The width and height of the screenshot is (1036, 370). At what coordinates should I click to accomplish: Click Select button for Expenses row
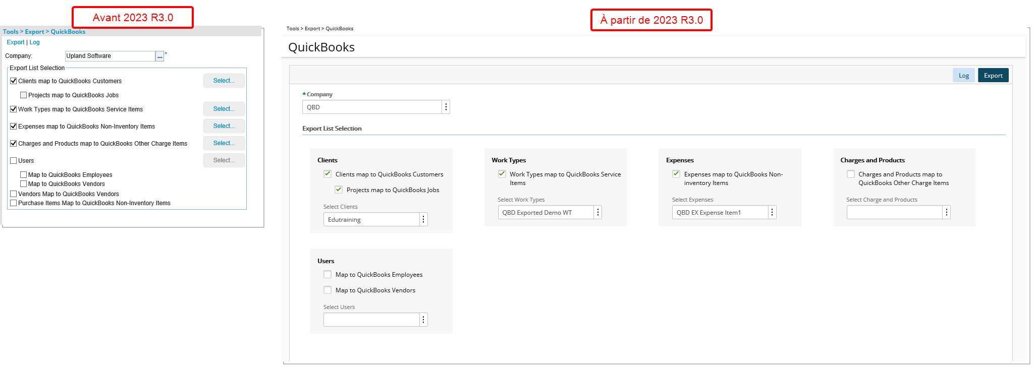224,126
